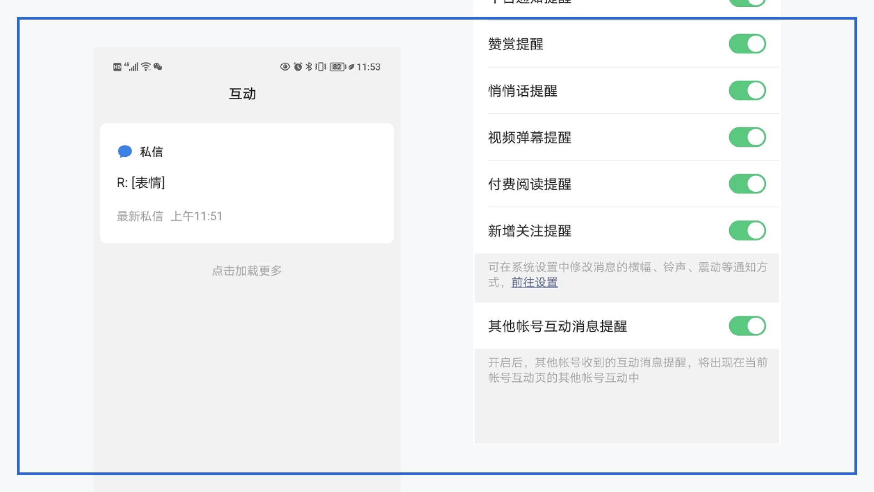The width and height of the screenshot is (874, 492).
Task: Tap the Bluetooth icon in the status bar
Action: (x=309, y=67)
